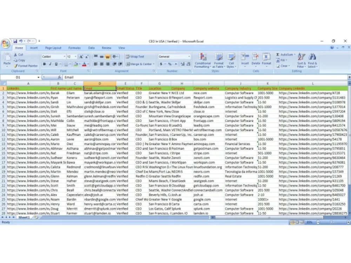Decrease font size with shrink font icon
Image resolution: width=351 pixels, height=263 pixels.
point(87,57)
